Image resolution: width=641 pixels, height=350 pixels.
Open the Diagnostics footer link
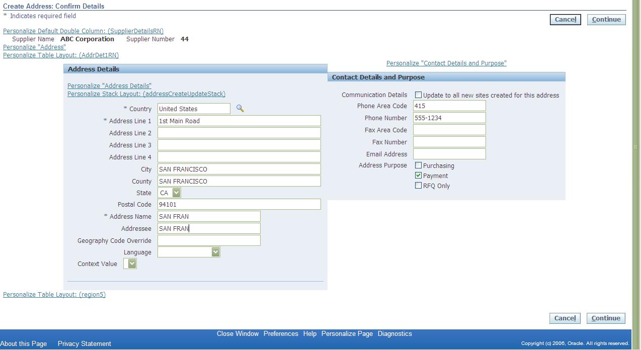click(394, 333)
